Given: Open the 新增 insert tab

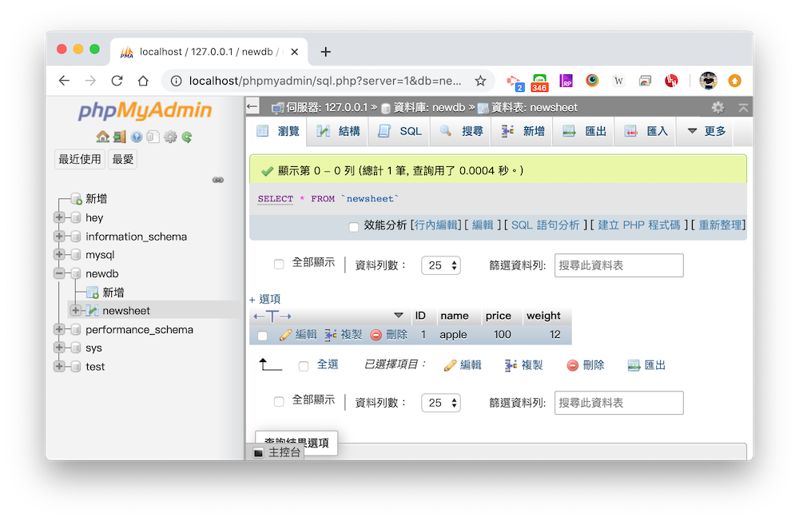Looking at the screenshot, I should [523, 132].
